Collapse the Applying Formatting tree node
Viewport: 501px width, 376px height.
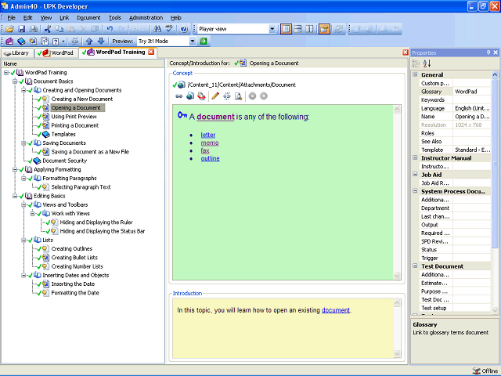point(15,170)
